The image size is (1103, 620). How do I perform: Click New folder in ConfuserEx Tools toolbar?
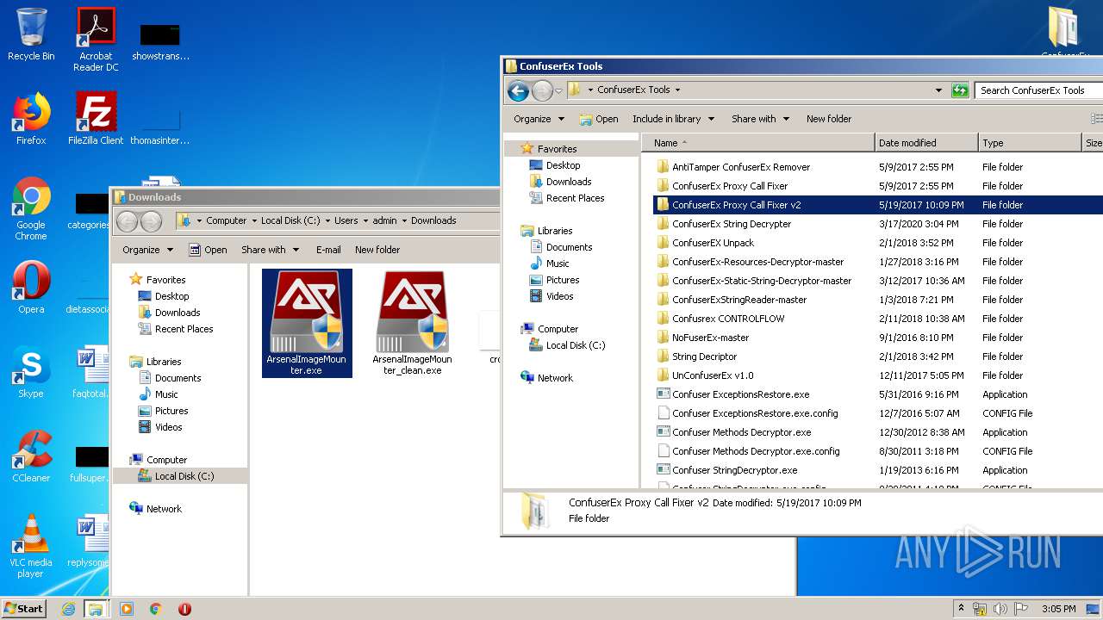829,119
